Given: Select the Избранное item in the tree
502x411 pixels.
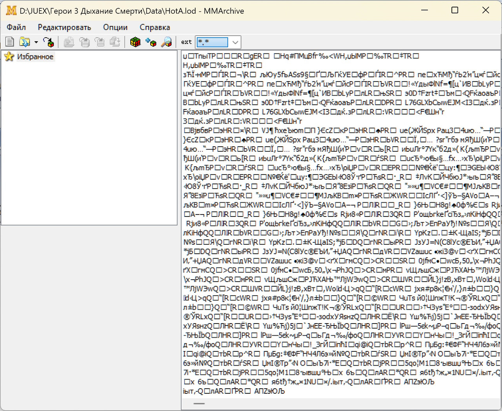Looking at the screenshot, I should coord(35,56).
